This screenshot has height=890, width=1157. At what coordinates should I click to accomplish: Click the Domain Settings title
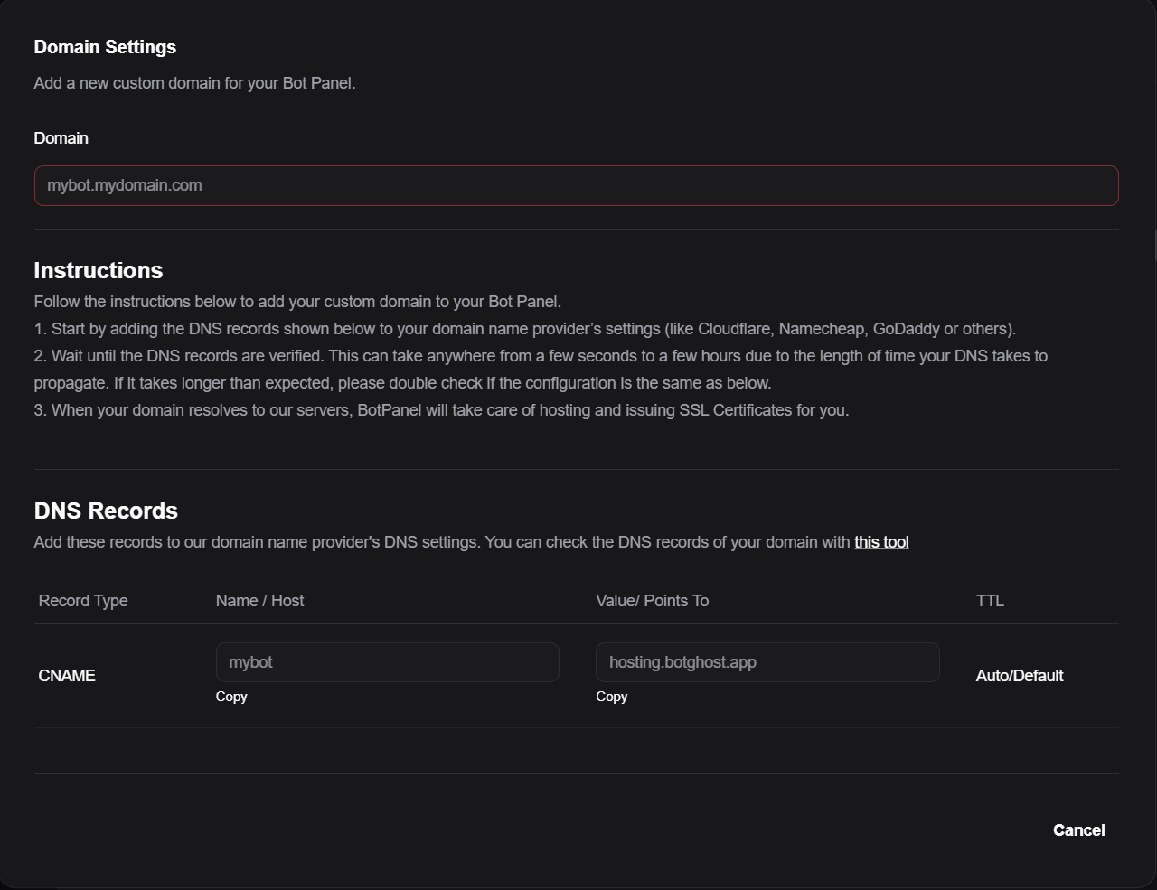[x=105, y=46]
